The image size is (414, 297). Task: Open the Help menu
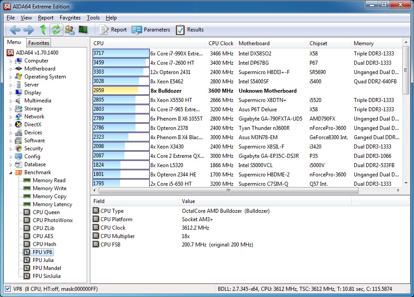pos(111,18)
